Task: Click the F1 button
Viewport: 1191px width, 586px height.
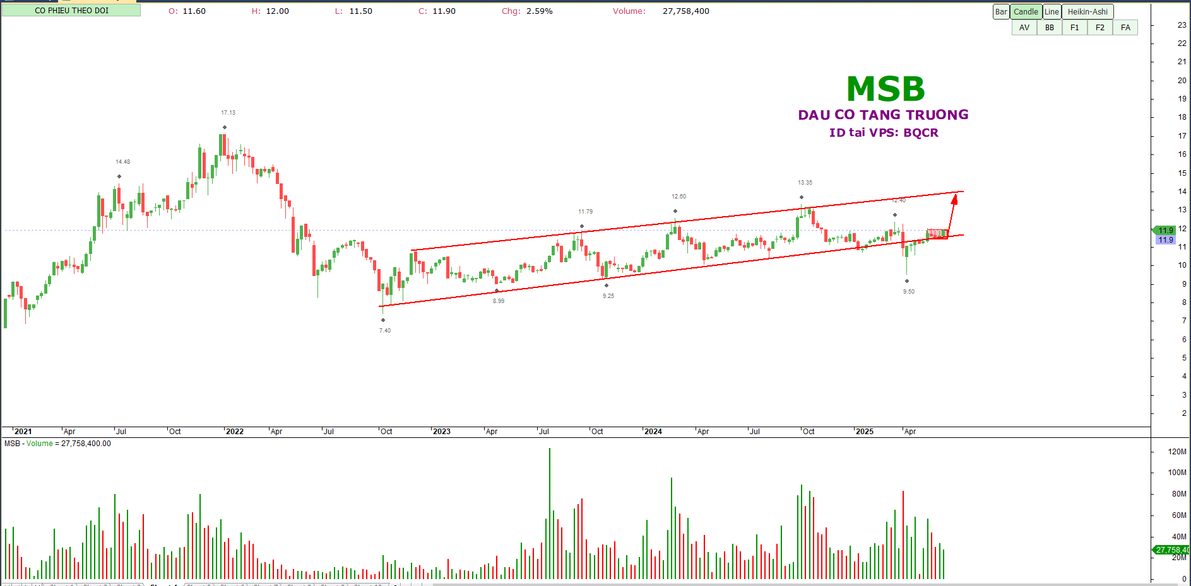Action: coord(1075,28)
